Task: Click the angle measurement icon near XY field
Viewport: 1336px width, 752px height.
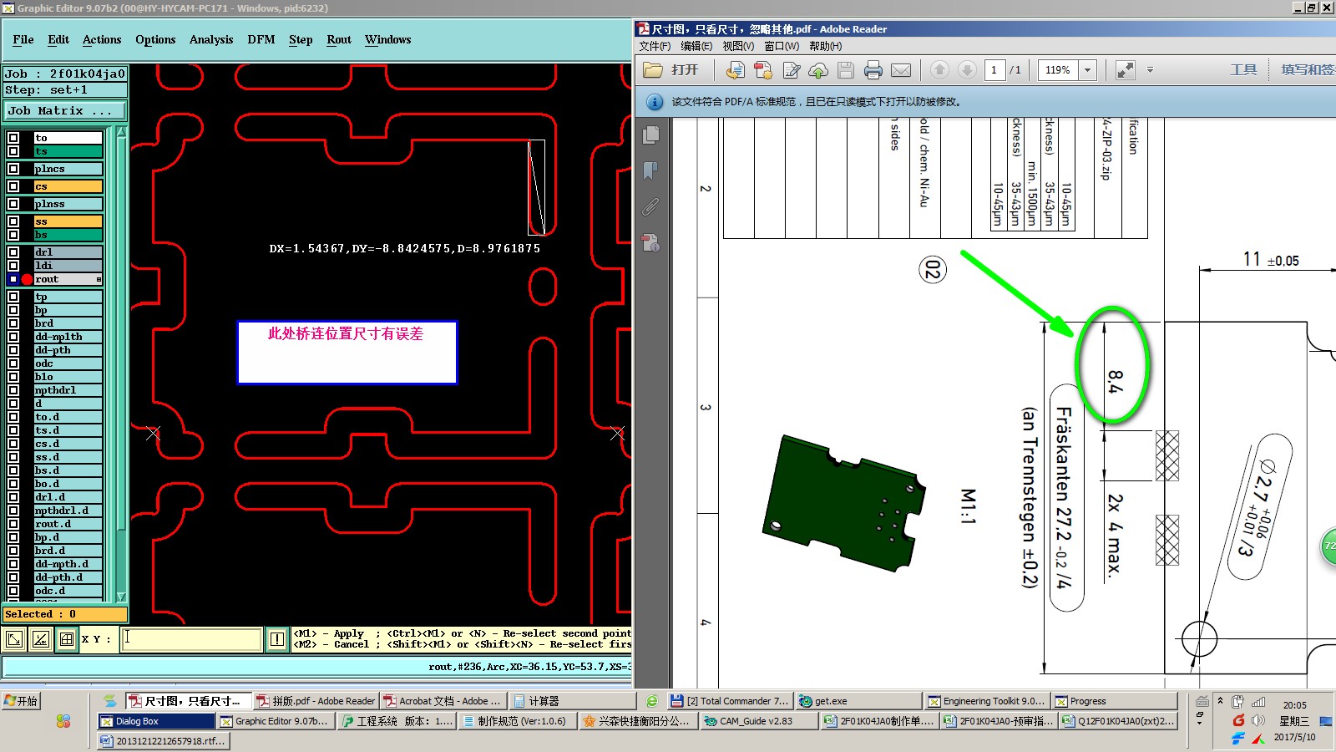Action: click(x=41, y=640)
